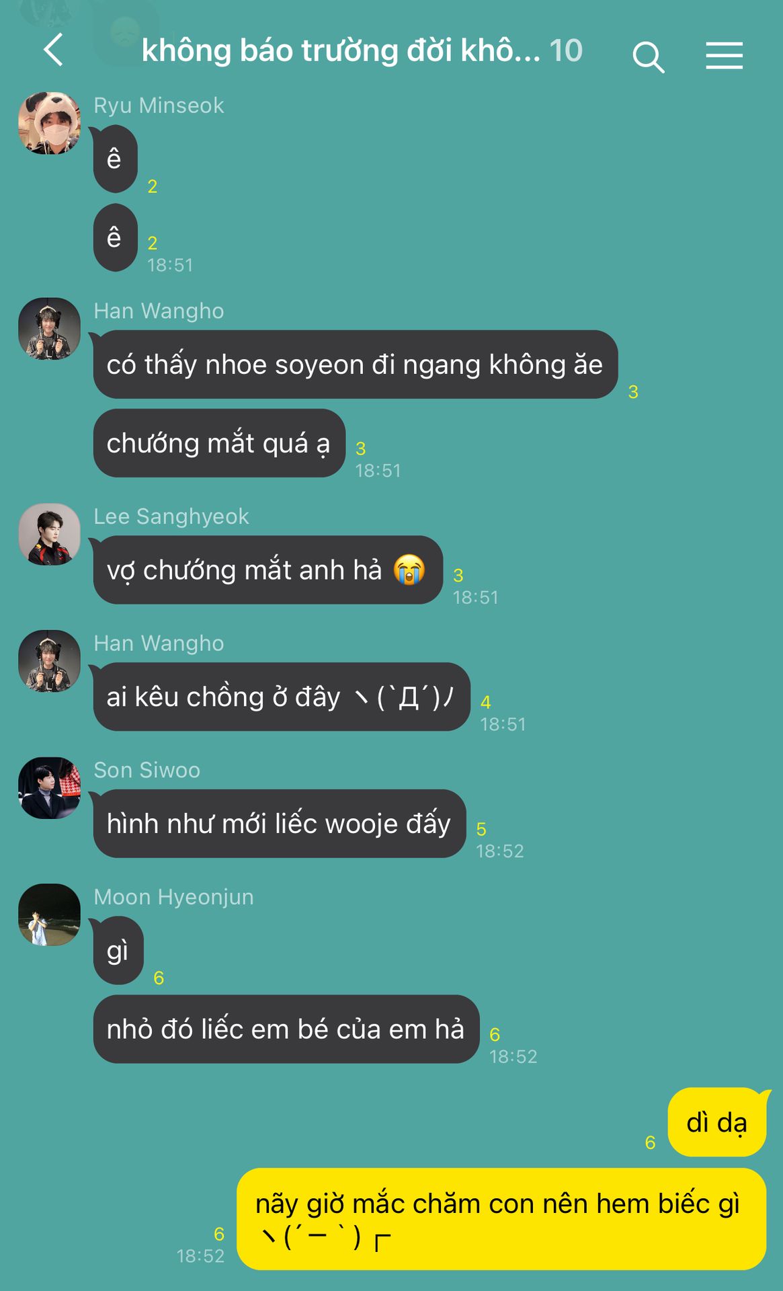Open Lee Sanghyeok's avatar
783x1291 pixels.
click(x=49, y=534)
